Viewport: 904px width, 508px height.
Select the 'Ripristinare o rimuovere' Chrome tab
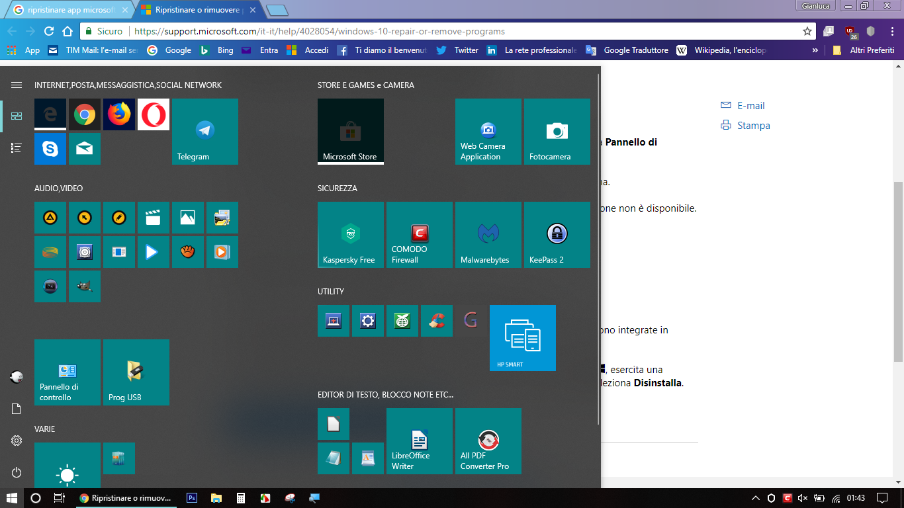199,10
